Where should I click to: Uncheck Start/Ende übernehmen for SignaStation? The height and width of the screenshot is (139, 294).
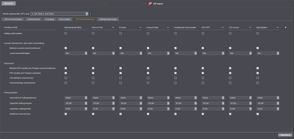coord(258,114)
